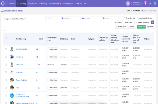
Task: Click the Callio breadcrumb link
Action: coord(128,11)
